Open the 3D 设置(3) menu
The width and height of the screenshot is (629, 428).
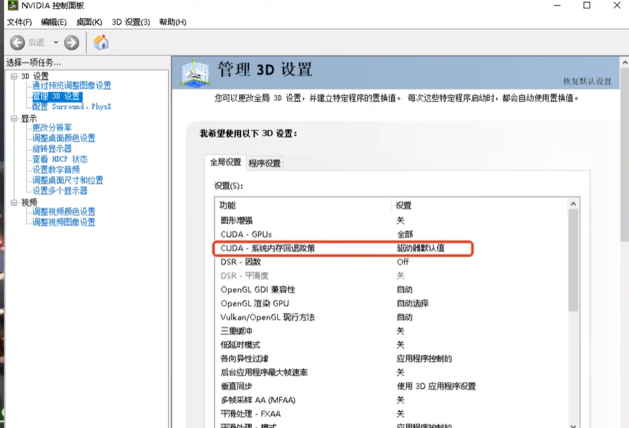(x=131, y=23)
